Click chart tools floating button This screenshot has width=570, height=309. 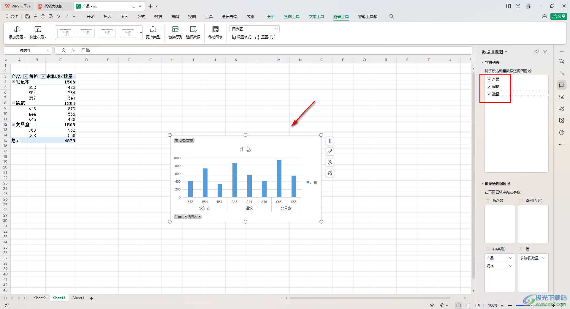pyautogui.click(x=330, y=173)
